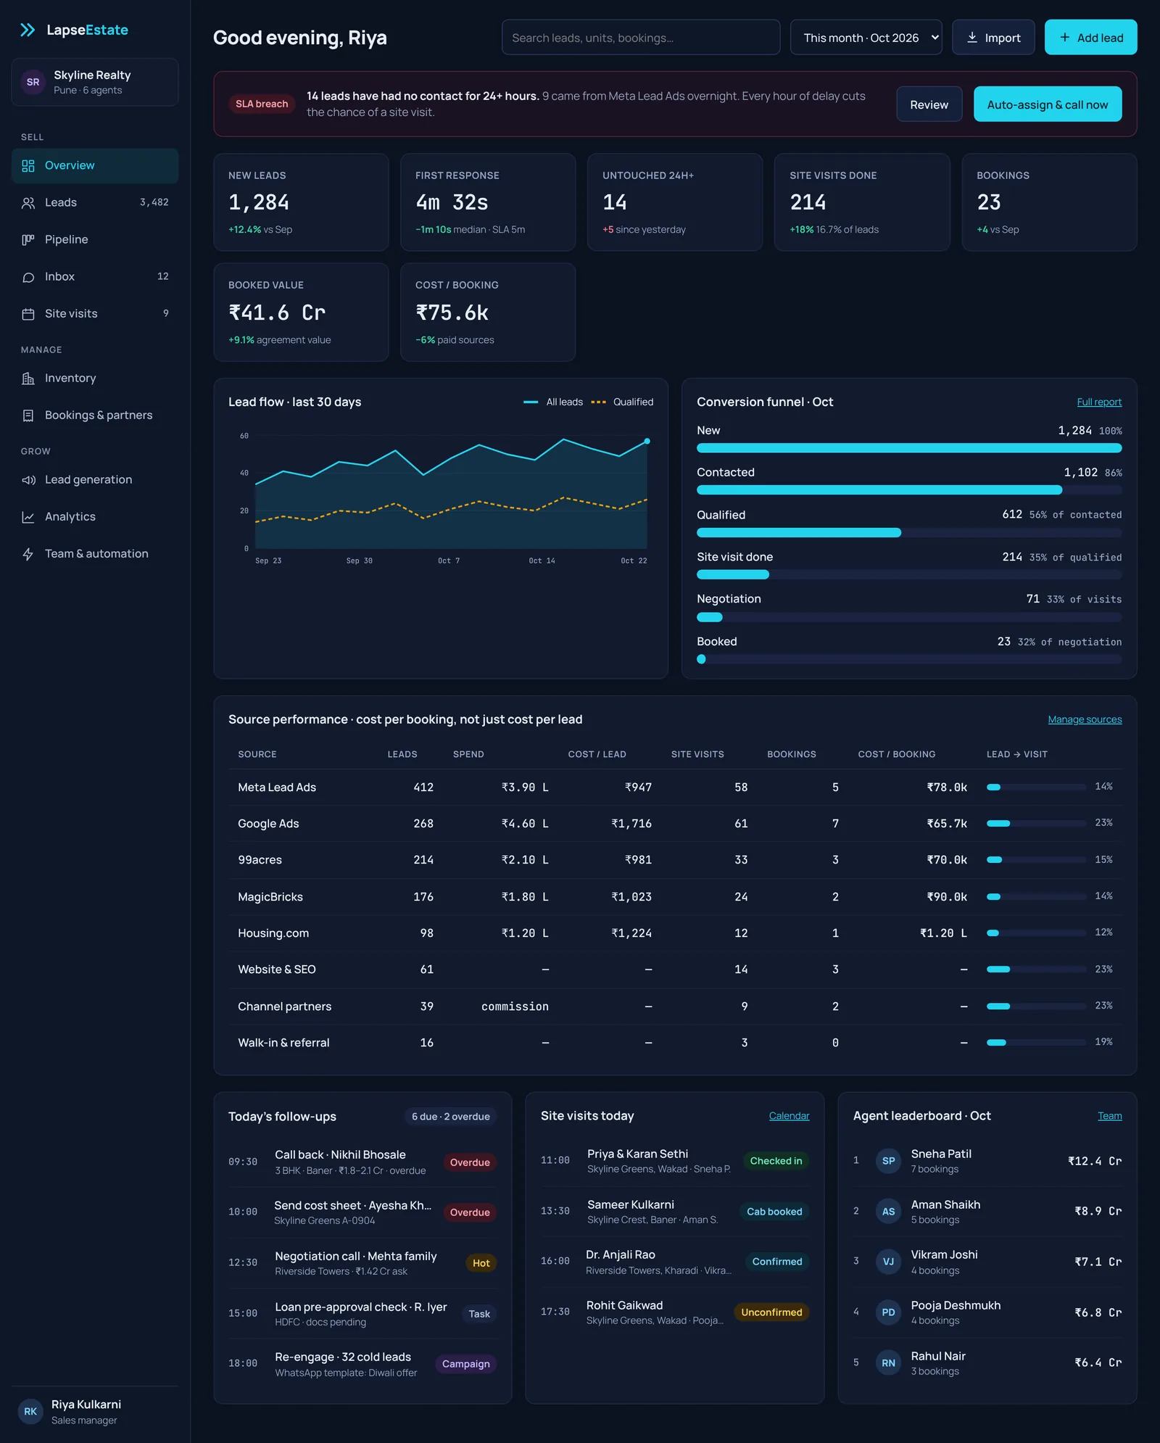Click the Inbox chat bubble icon
This screenshot has width=1160, height=1443.
point(28,277)
